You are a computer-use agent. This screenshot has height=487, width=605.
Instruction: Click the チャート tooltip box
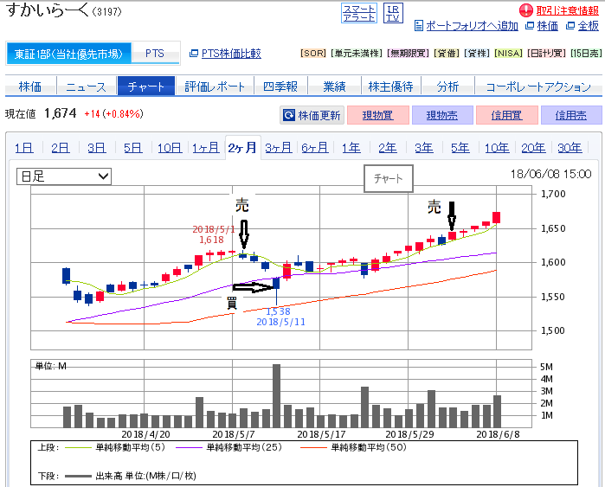pyautogui.click(x=388, y=178)
